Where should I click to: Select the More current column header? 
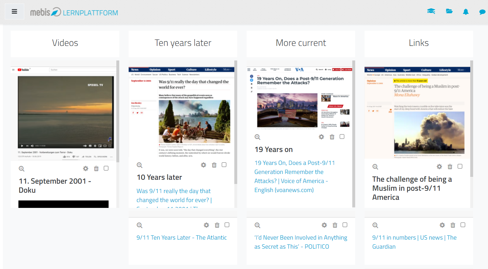click(x=301, y=43)
